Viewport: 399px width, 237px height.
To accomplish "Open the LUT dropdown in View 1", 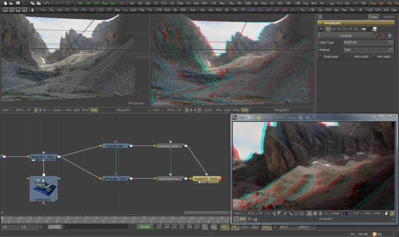I will tap(357, 214).
